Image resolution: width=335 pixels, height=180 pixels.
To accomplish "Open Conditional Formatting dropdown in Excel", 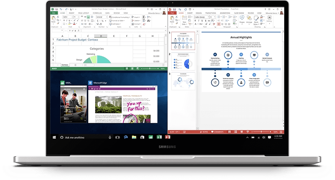I will point(119,17).
